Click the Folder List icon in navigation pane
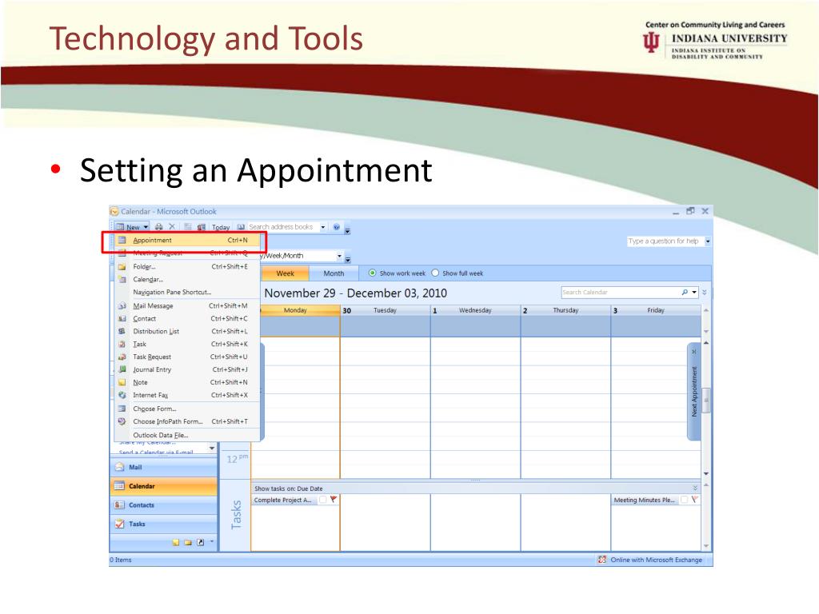 pyautogui.click(x=188, y=543)
